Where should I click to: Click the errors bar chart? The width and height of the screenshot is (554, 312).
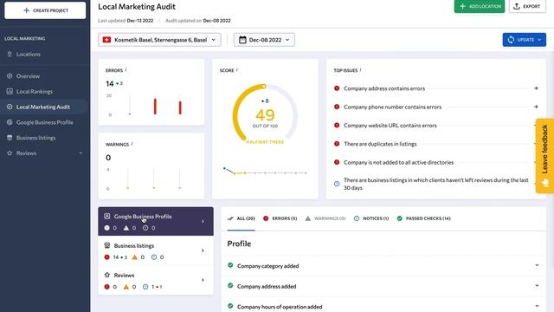click(x=154, y=106)
